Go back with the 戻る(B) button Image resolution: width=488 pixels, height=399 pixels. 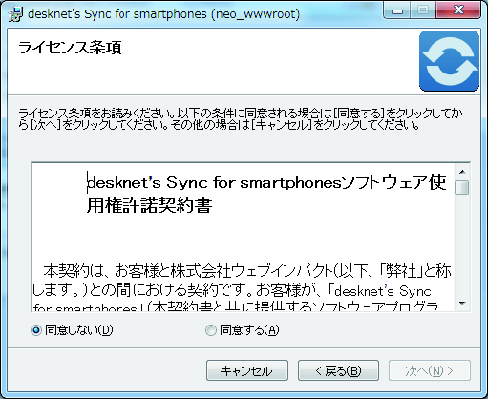pos(338,370)
